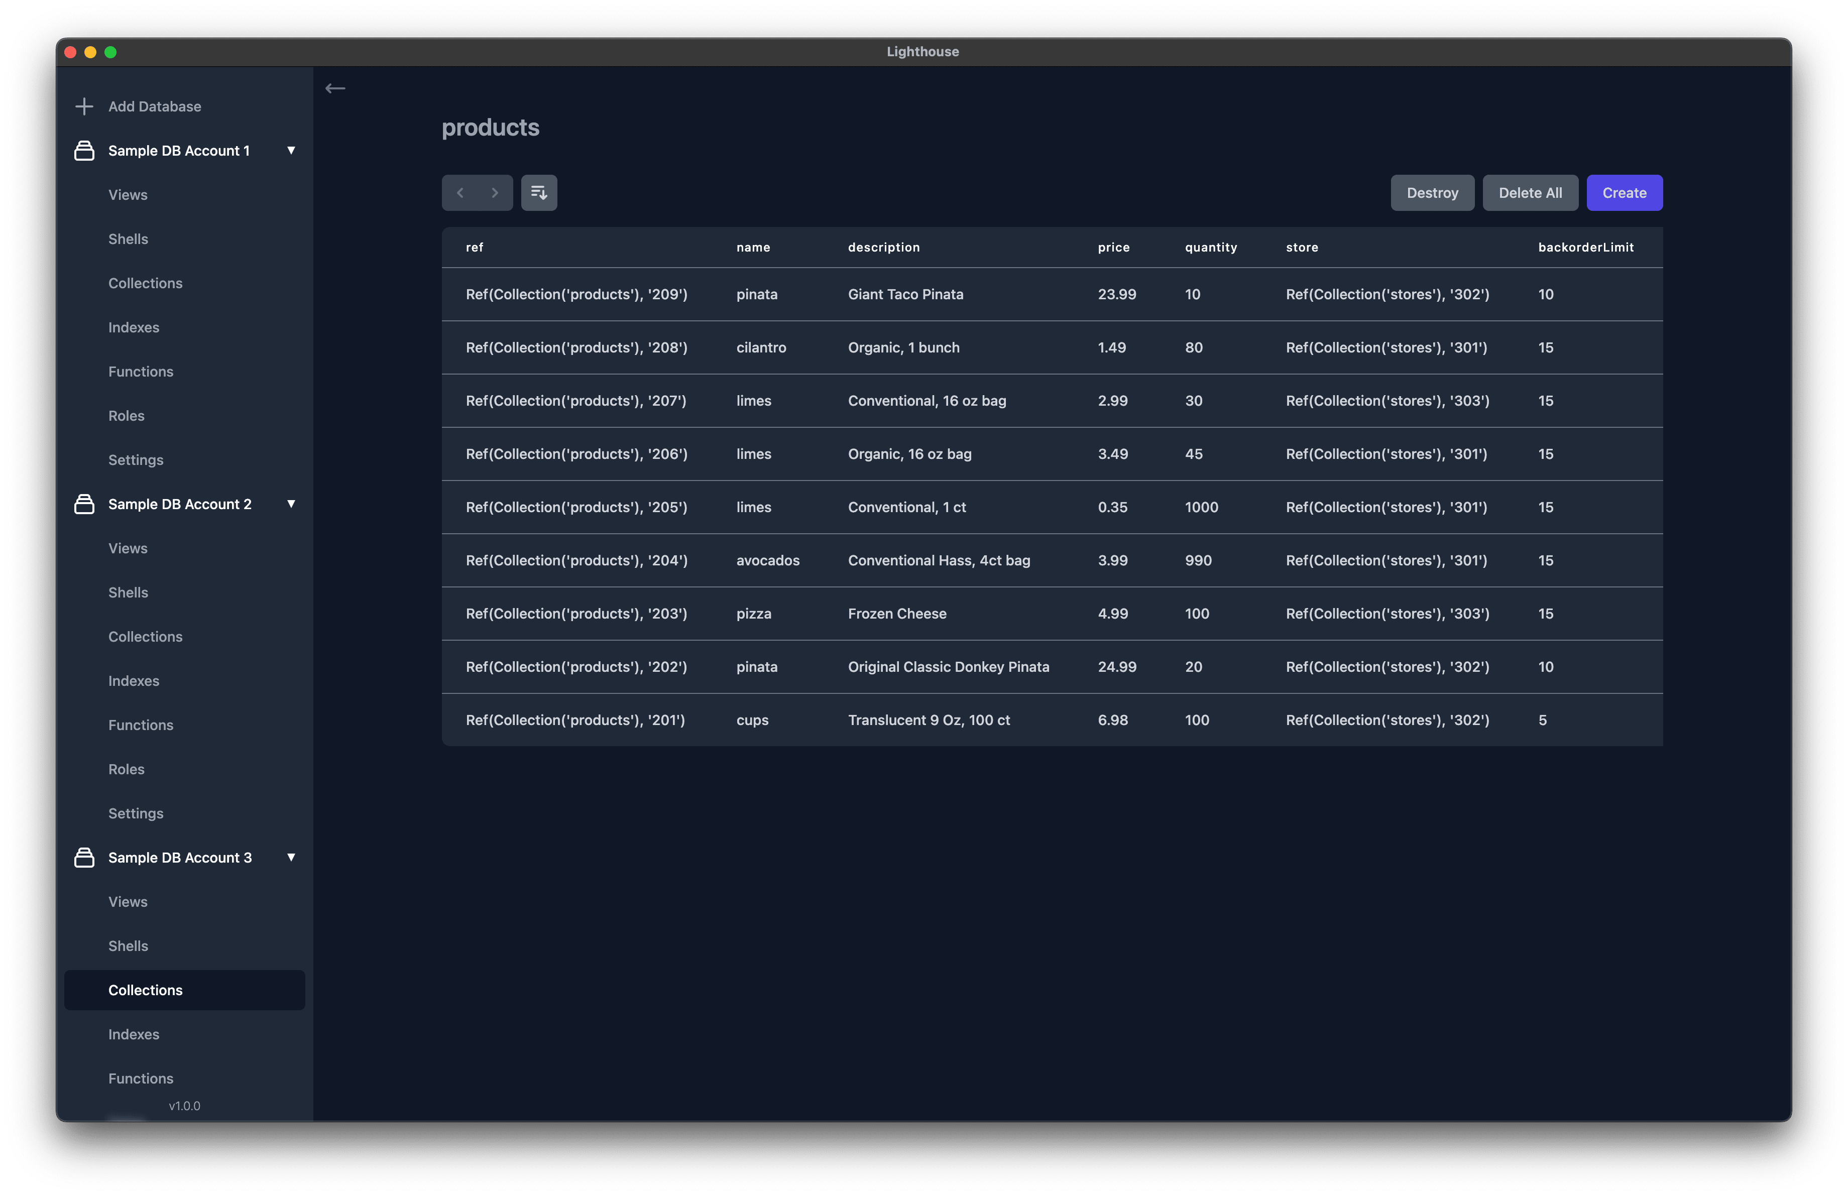This screenshot has height=1196, width=1848.
Task: Click the back arrow icon
Action: pyautogui.click(x=334, y=88)
